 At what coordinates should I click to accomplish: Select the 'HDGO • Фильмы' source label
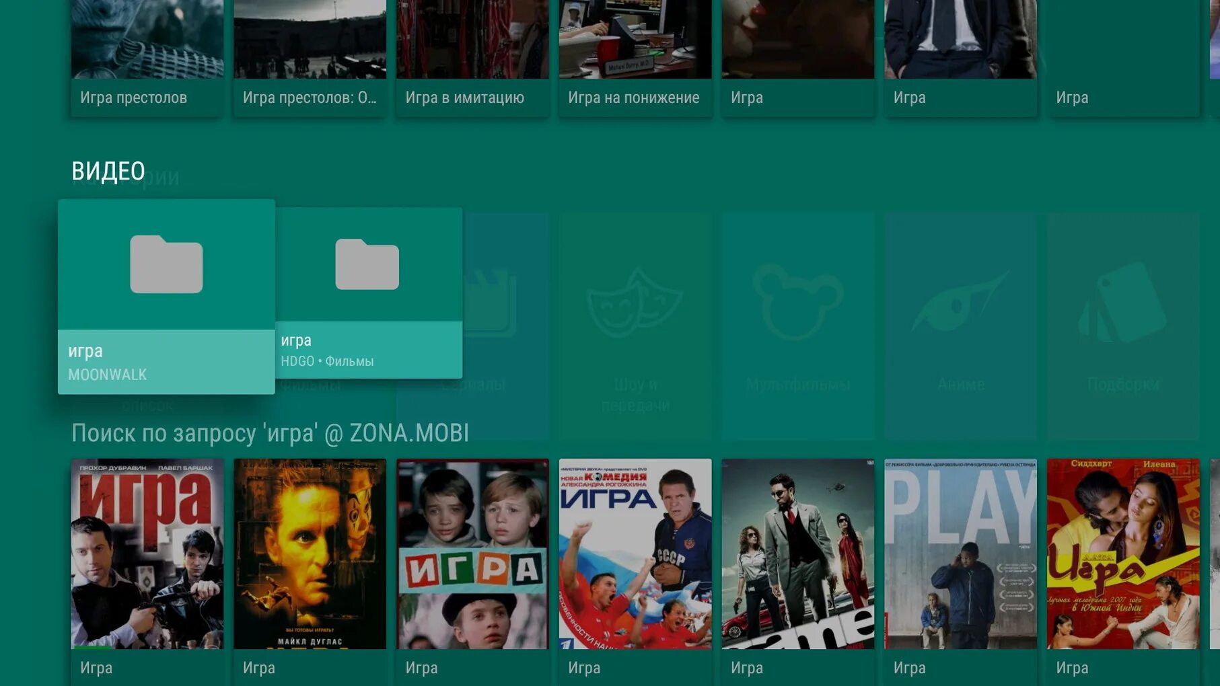pos(327,361)
